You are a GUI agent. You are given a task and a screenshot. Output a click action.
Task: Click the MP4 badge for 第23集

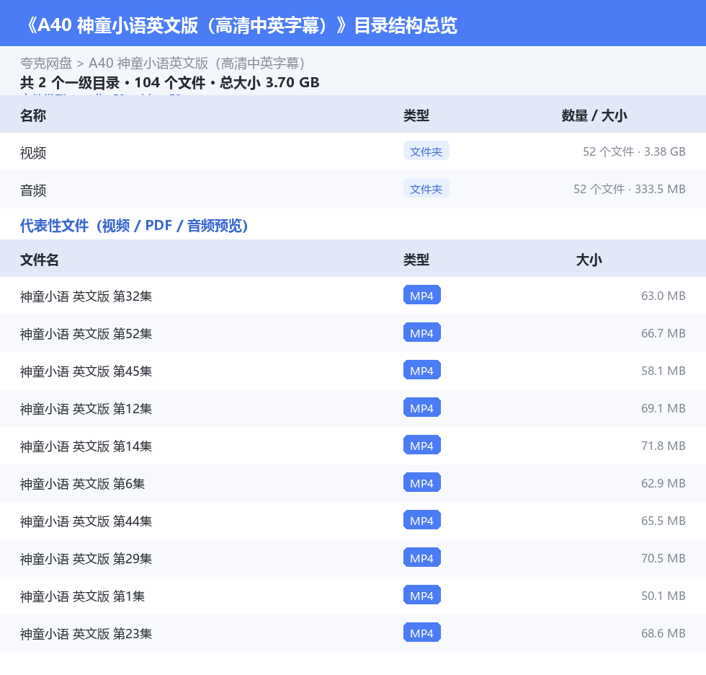pos(422,632)
